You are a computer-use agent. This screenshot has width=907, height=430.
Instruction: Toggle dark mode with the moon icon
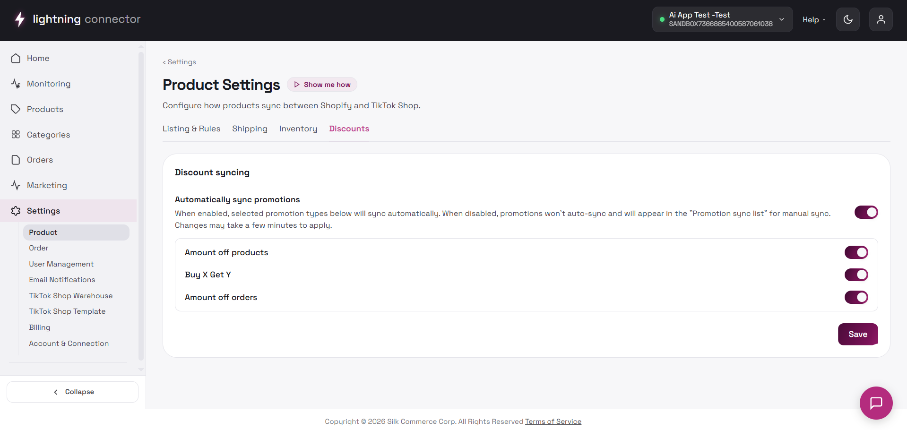tap(848, 19)
